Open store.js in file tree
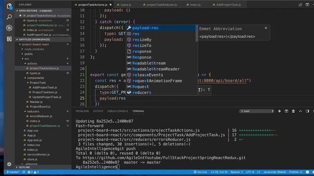The height and width of the screenshot is (176, 314). click(x=32, y=159)
